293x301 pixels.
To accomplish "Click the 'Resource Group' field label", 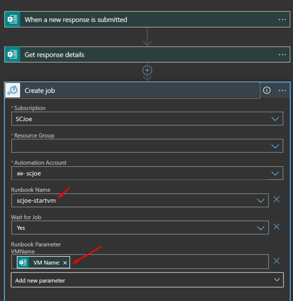I will click(x=34, y=136).
